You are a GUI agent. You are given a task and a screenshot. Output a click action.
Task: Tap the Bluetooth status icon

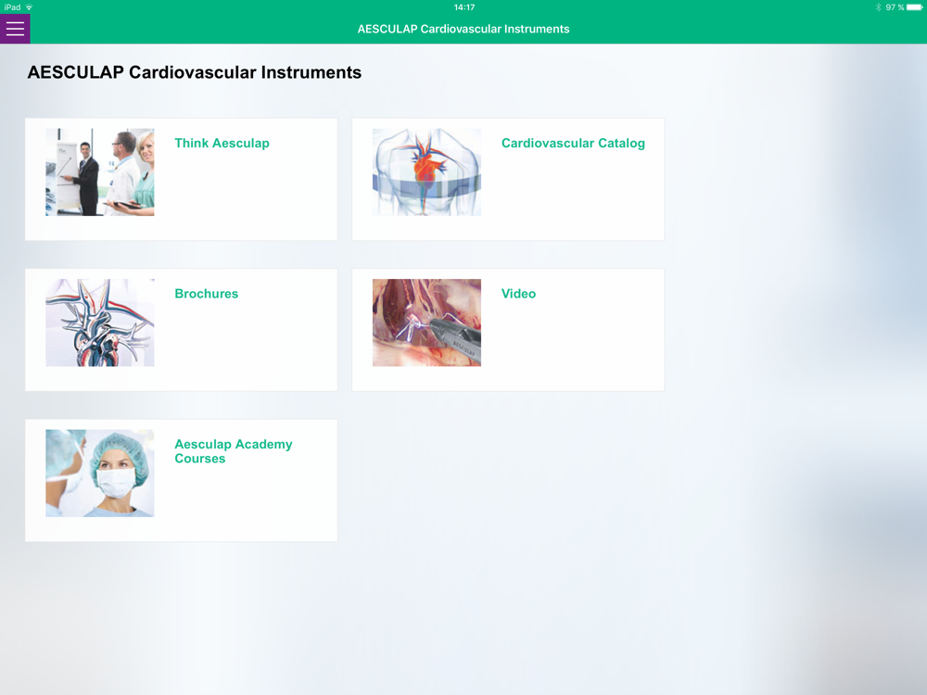coord(878,7)
